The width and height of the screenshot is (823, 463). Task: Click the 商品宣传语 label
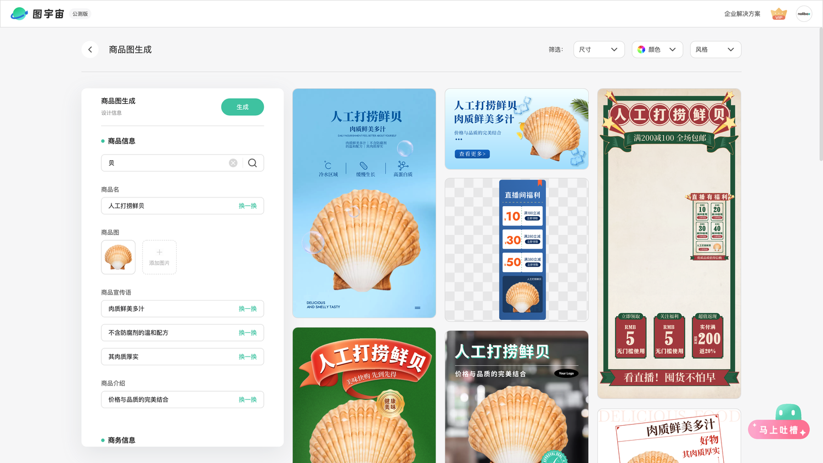point(116,292)
